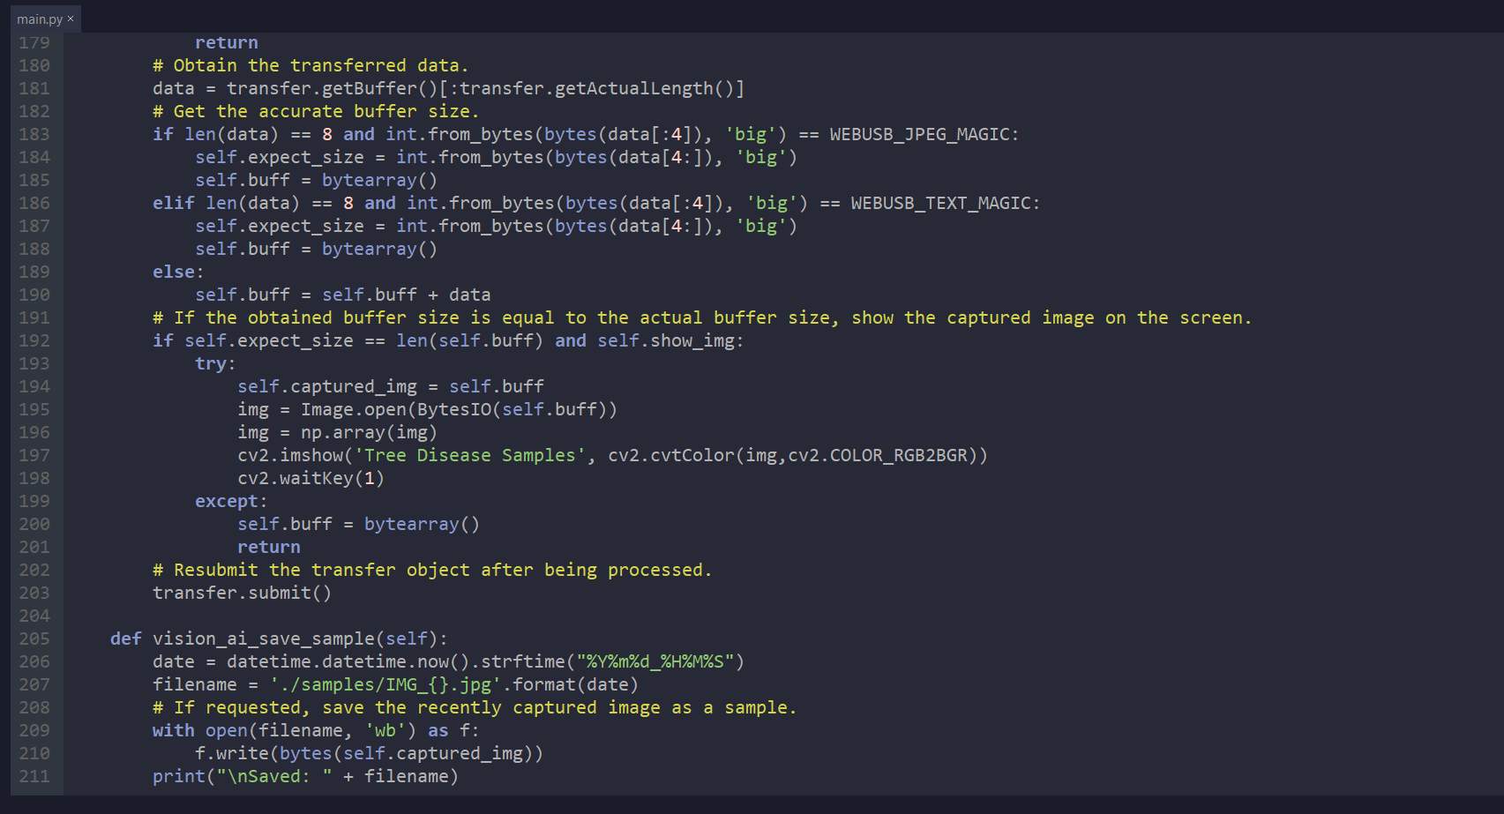
Task: Close the main.py tab
Action: tap(71, 18)
